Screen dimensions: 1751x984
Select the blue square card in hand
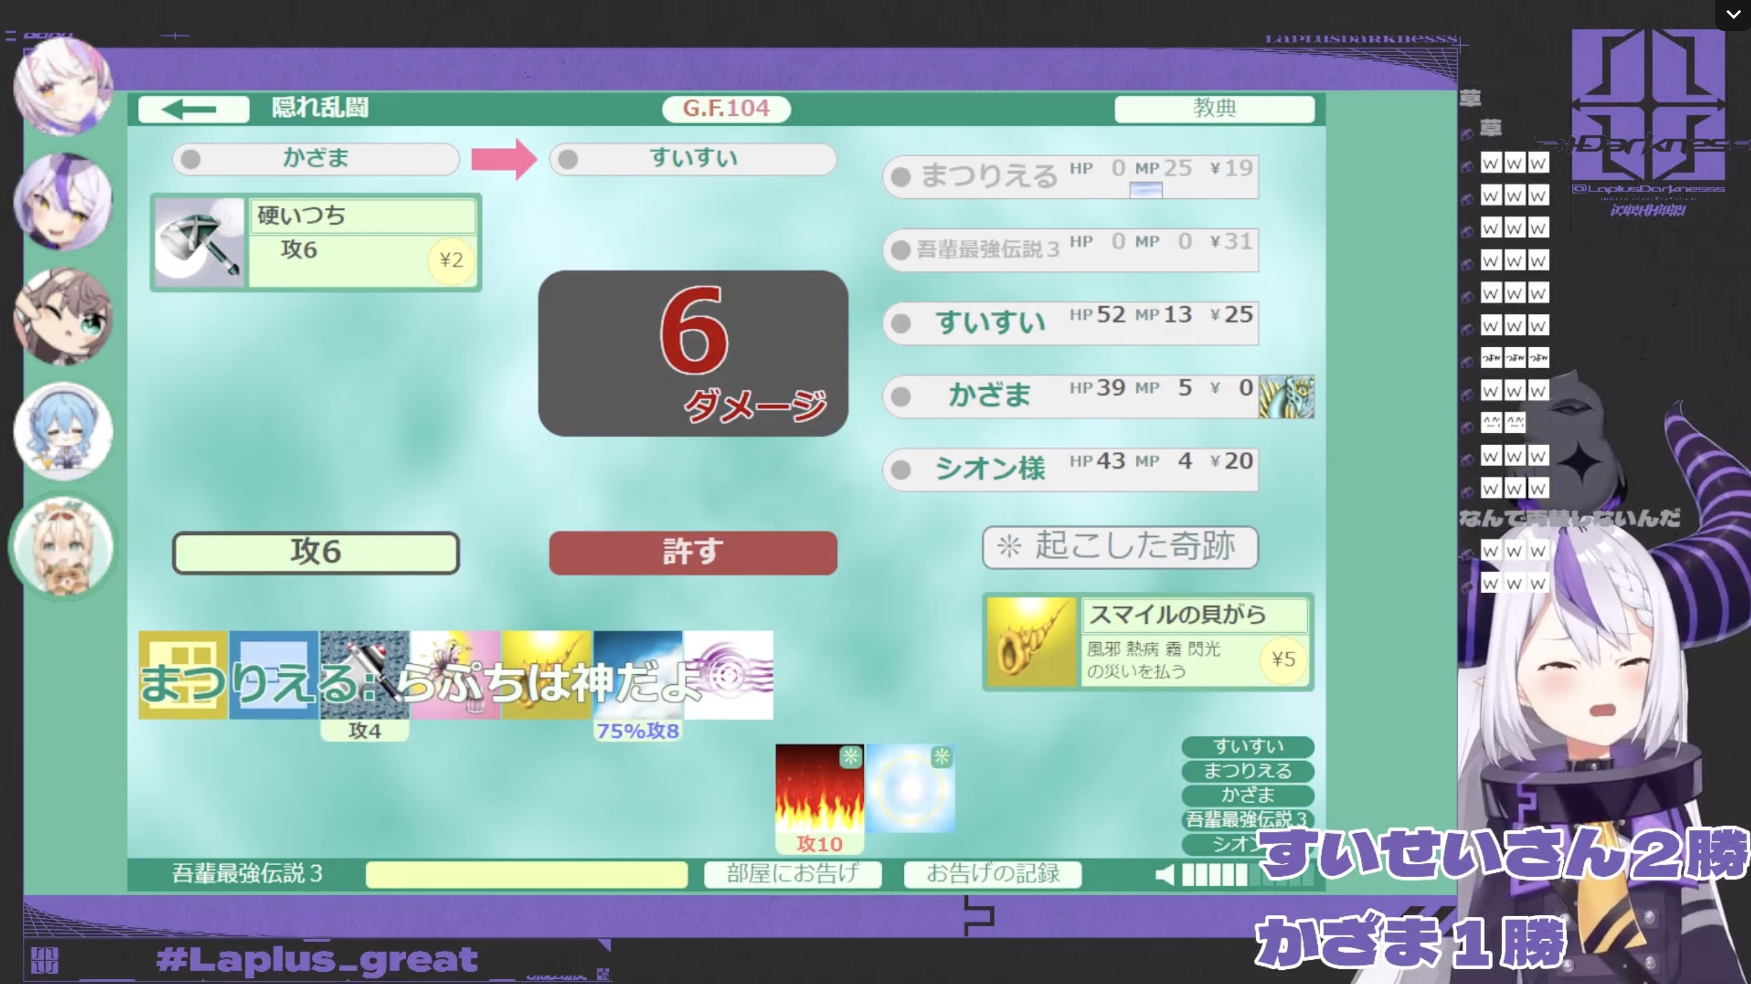[x=274, y=675]
